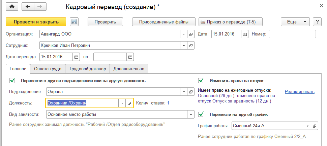Go back with the left arrow

[28, 6]
